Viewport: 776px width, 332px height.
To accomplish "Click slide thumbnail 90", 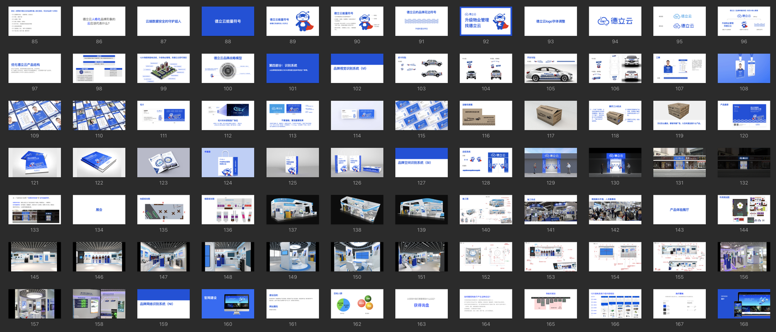I will coord(357,22).
